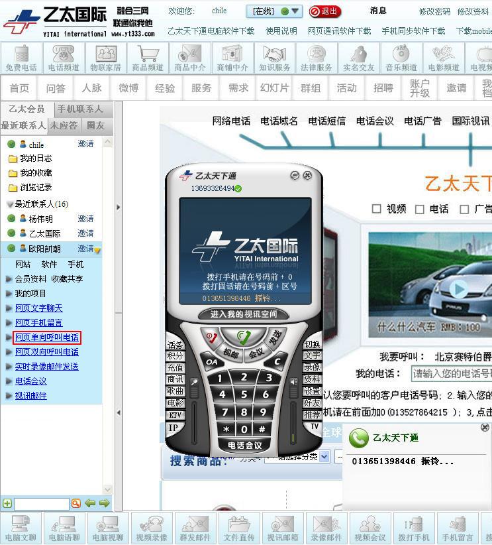
Task: Collapse the 最近联系人(16) group
Action: pos(10,204)
